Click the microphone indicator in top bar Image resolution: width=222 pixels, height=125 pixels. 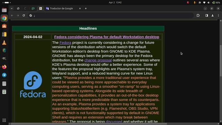click(195, 2)
